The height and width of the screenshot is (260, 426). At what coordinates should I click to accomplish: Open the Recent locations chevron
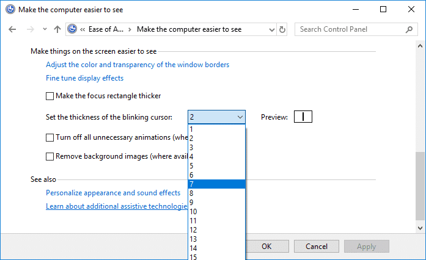coord(45,29)
